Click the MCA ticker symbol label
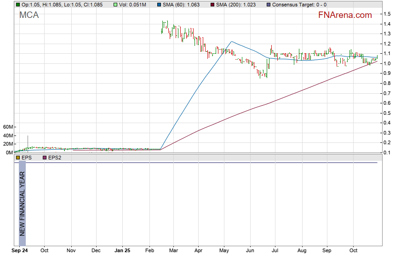The image size is (395, 260). (x=29, y=15)
